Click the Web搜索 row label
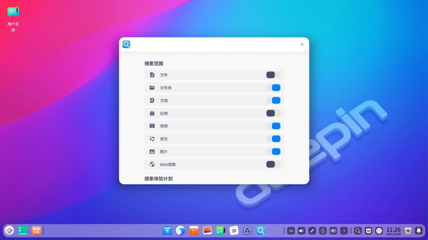Screen dimensions: 428x240 168,165
